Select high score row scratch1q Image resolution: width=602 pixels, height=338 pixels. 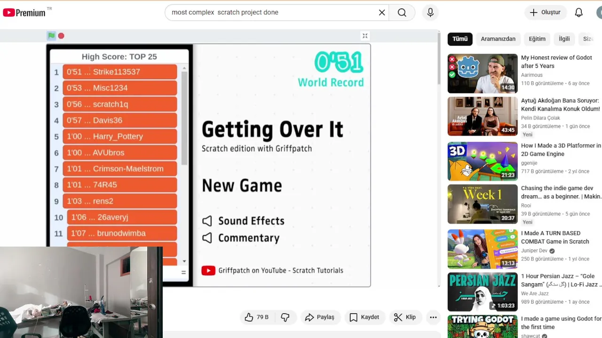pos(120,104)
